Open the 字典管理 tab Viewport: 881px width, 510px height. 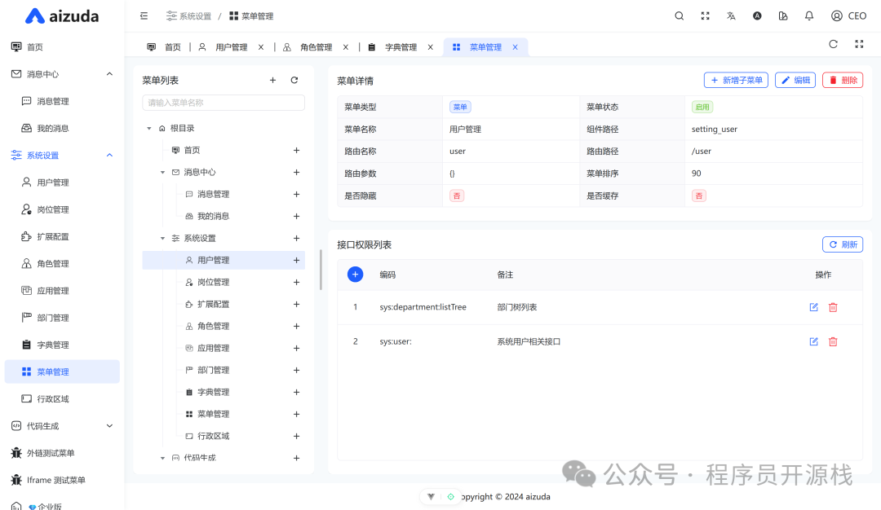[x=401, y=46]
